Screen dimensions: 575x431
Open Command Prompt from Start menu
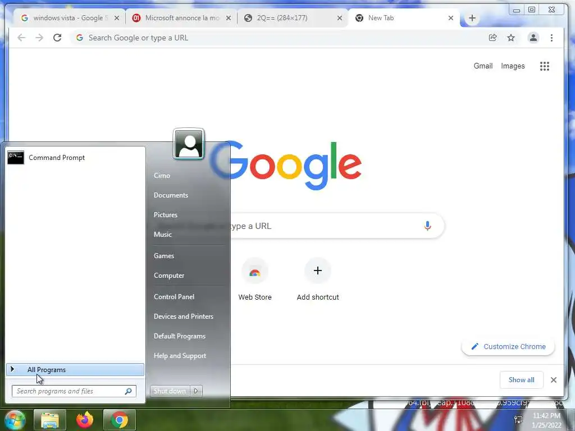click(75, 158)
